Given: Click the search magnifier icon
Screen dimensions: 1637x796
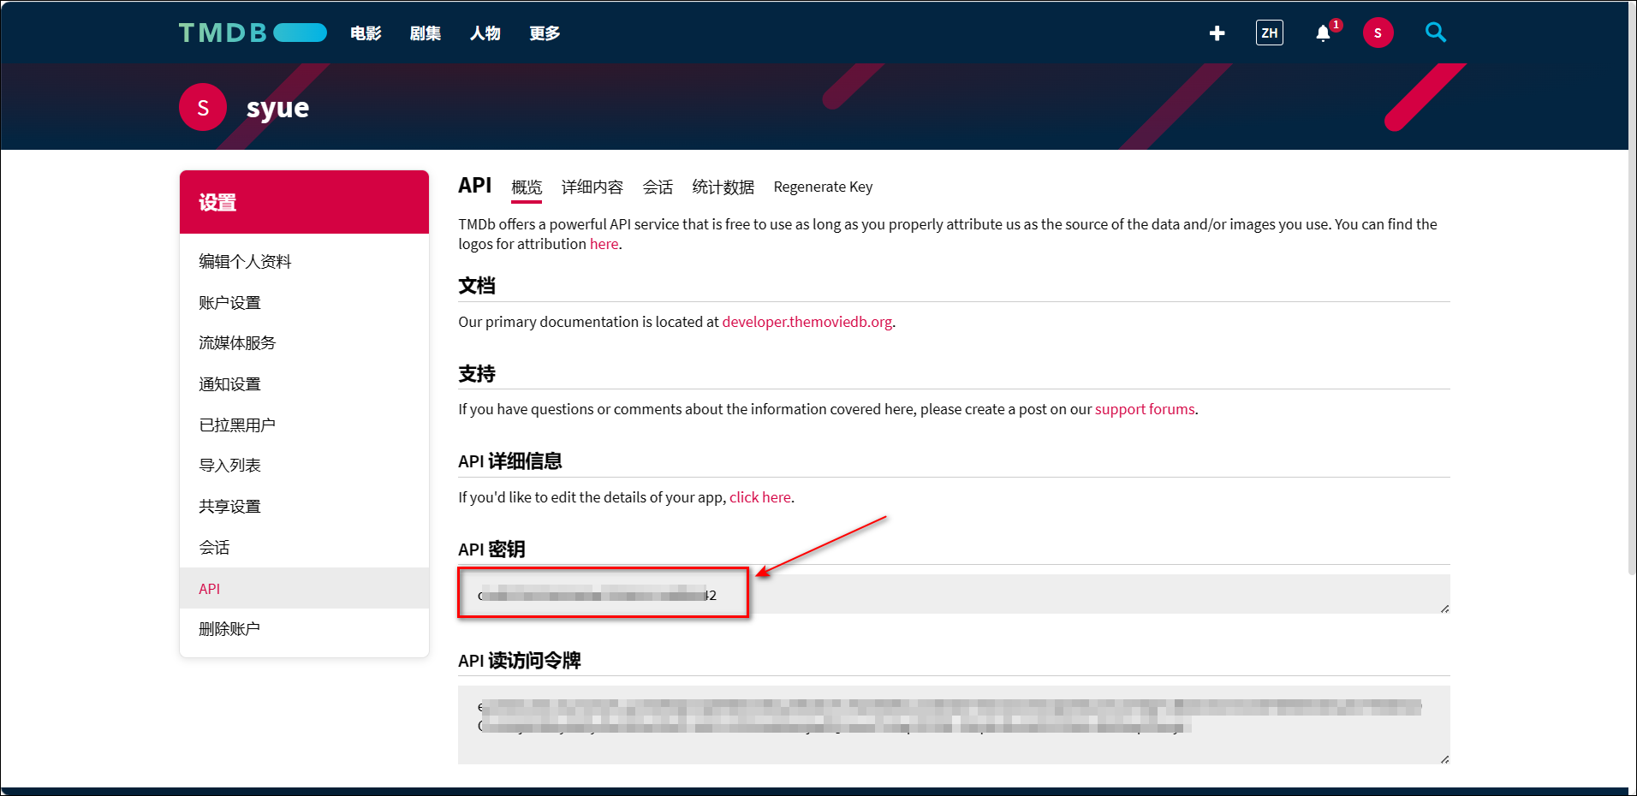Looking at the screenshot, I should [1435, 33].
